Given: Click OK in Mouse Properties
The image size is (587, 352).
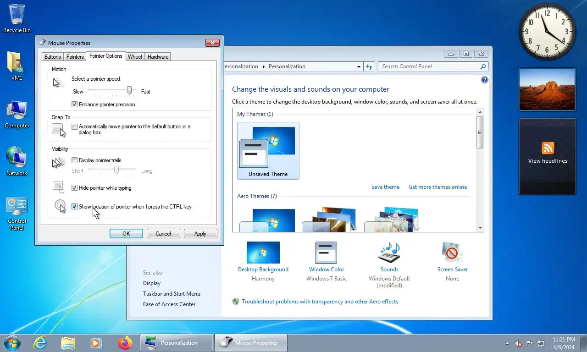Looking at the screenshot, I should tap(126, 234).
